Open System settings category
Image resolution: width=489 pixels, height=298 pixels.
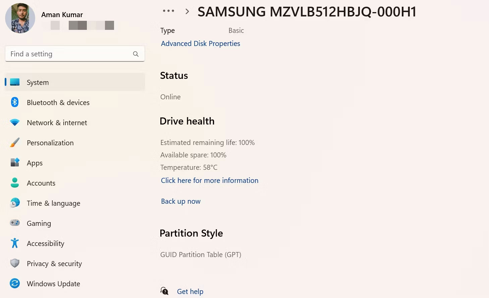pyautogui.click(x=75, y=82)
